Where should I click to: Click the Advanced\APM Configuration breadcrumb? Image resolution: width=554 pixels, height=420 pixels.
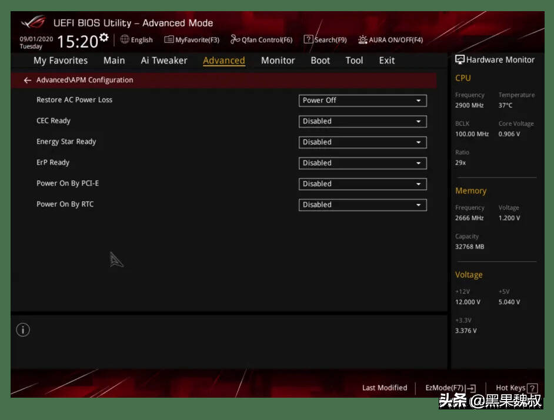(85, 80)
